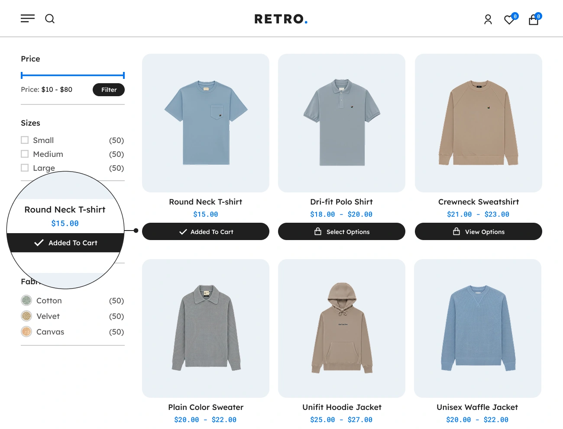Screen dimensions: 563x429
Task: Select the Velvet fabric swatch
Action: [x=26, y=316]
